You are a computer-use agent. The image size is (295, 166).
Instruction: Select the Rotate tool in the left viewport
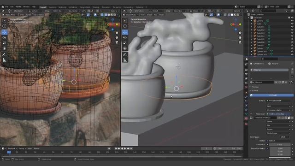[x=4, y=38]
